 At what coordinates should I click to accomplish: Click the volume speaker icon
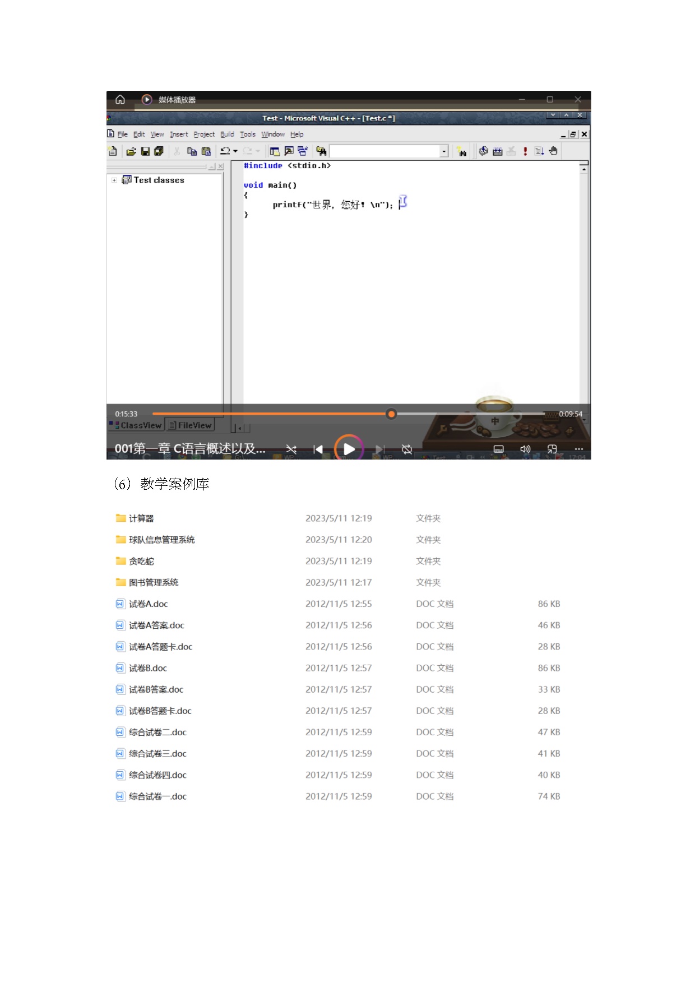(525, 449)
